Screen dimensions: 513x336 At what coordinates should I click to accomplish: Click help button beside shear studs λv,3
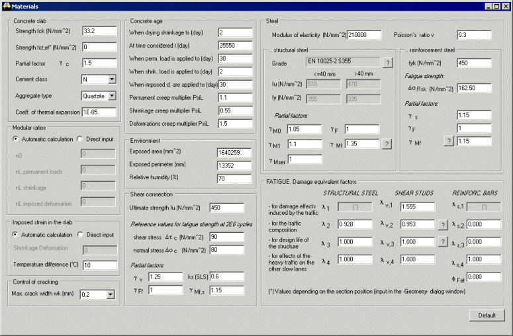point(442,242)
